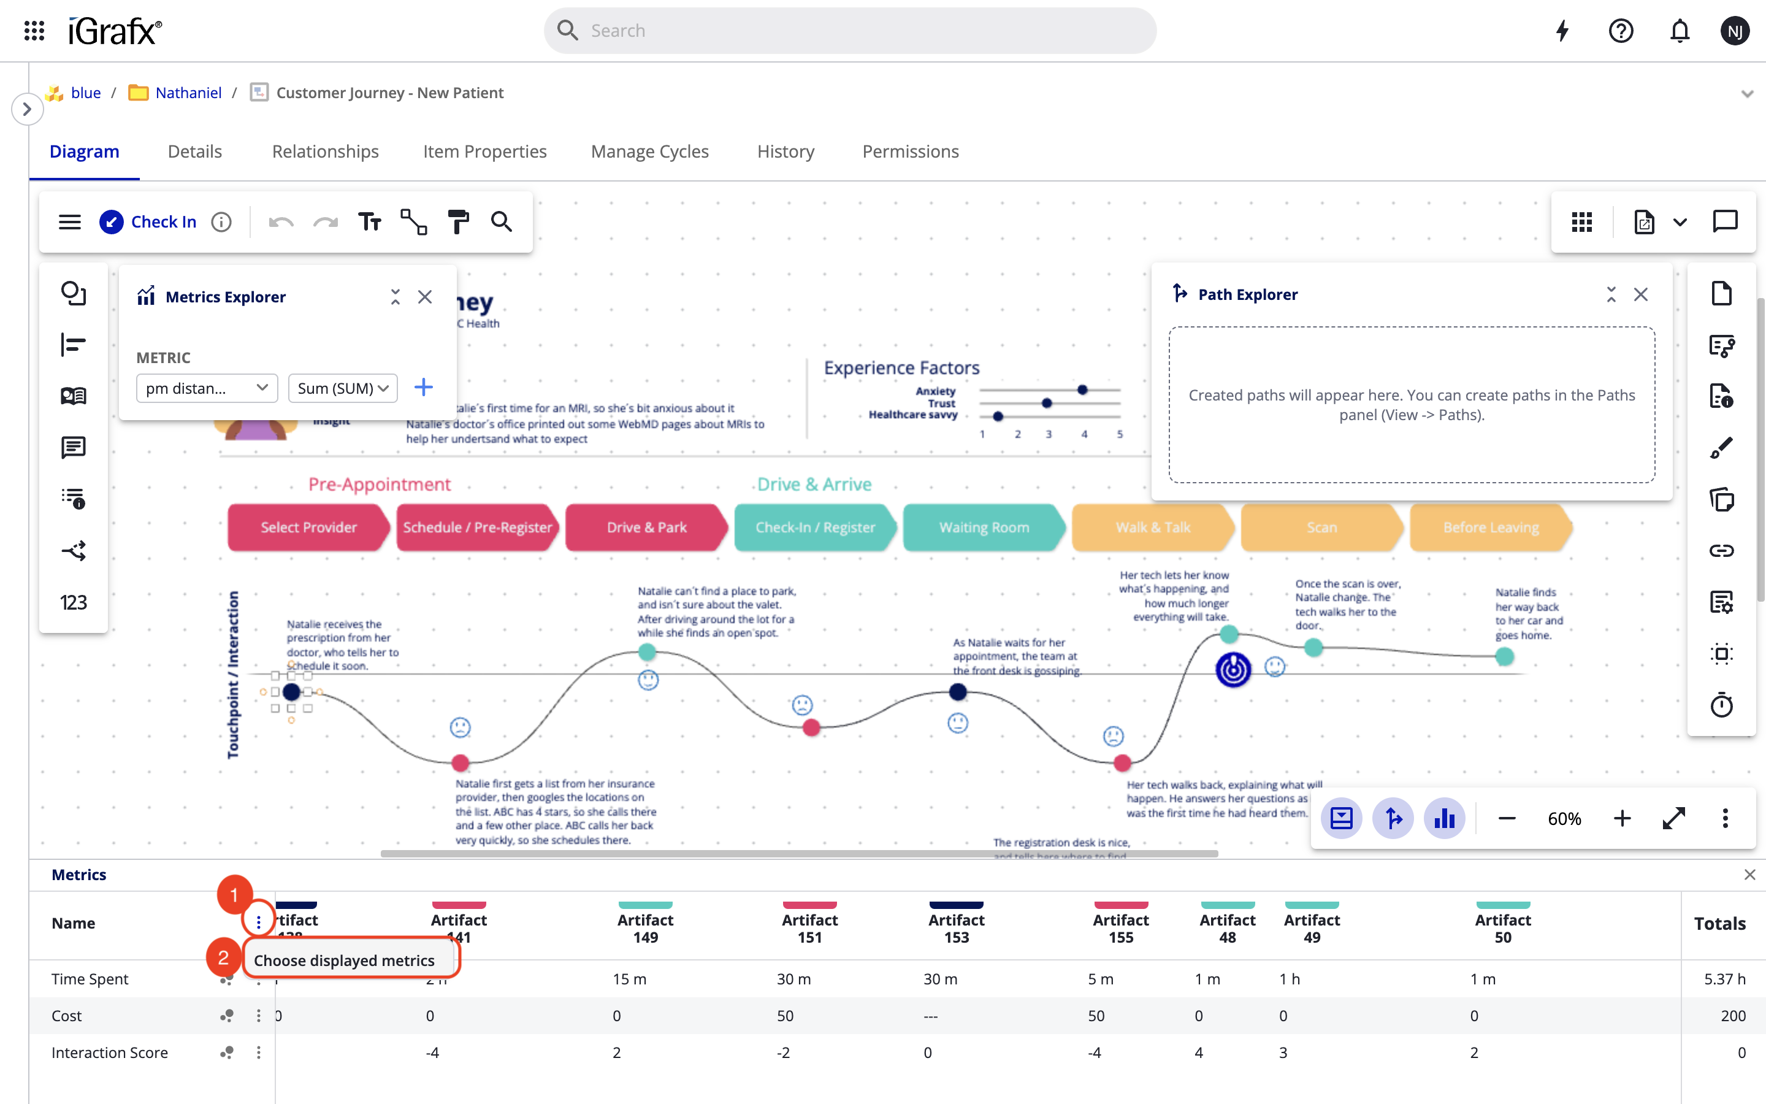Open the apps grid launcher icon
This screenshot has width=1766, height=1104.
click(34, 31)
